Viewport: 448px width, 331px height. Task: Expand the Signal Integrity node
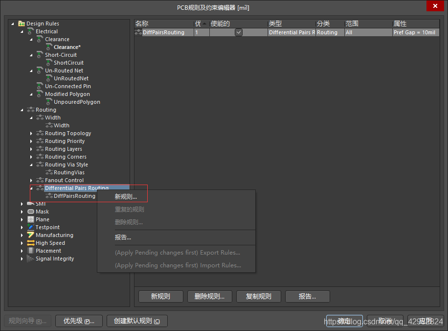[x=22, y=259]
